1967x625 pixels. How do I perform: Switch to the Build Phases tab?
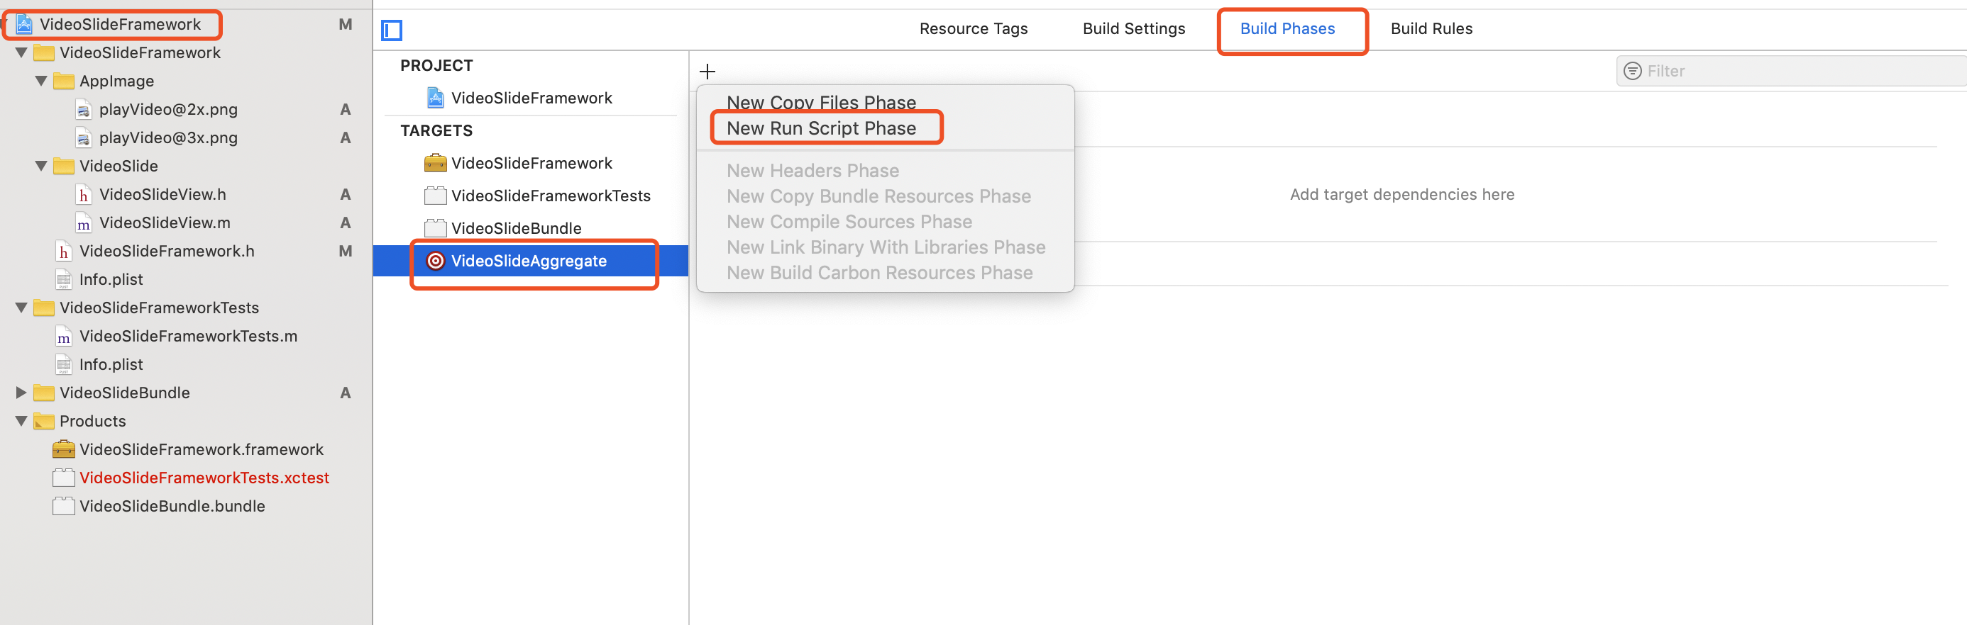tap(1287, 29)
